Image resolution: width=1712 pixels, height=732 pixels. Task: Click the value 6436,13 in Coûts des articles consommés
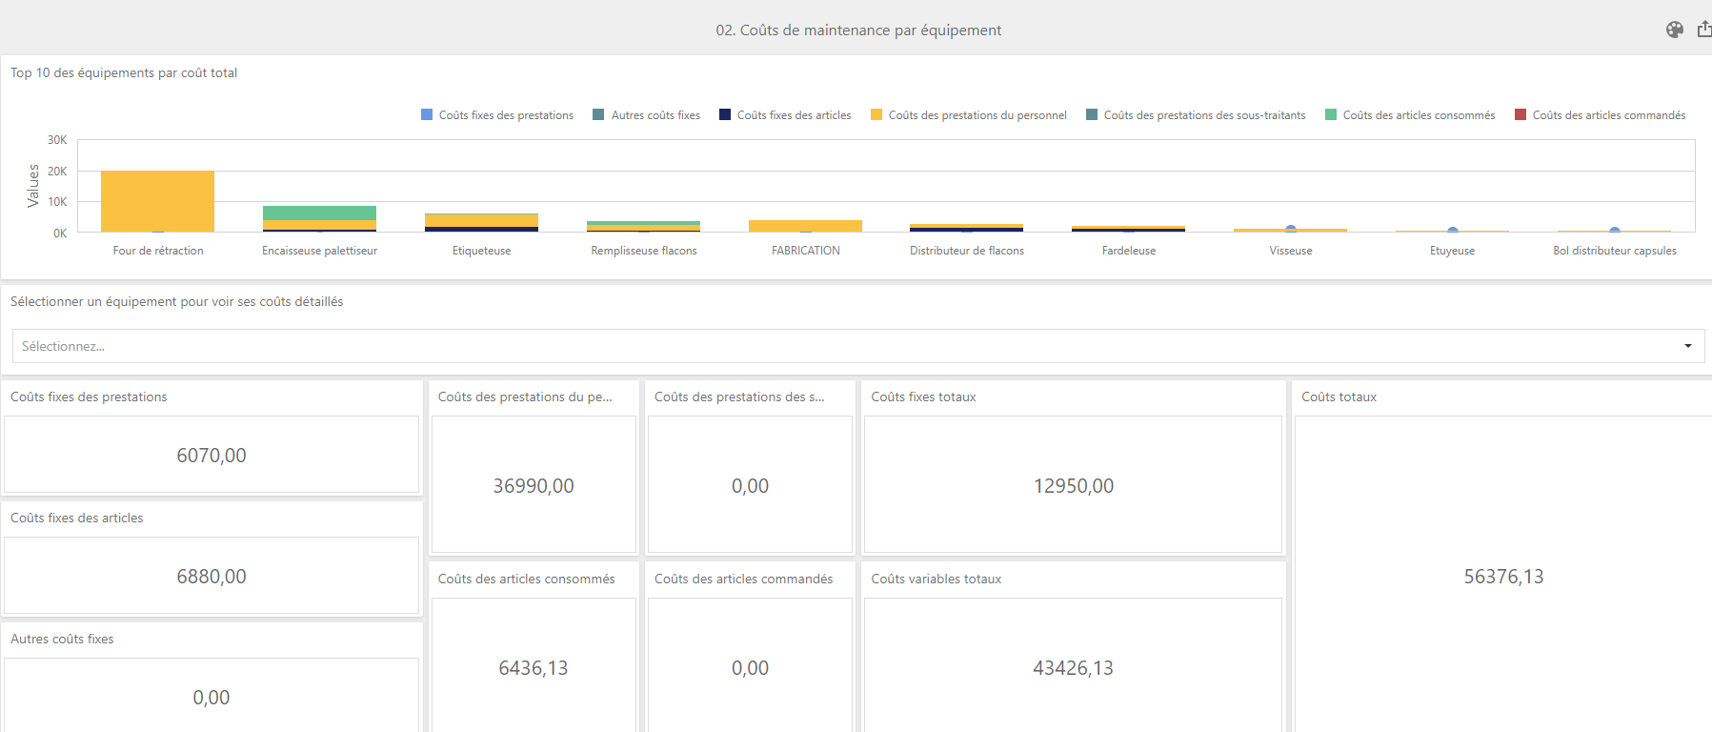pyautogui.click(x=534, y=668)
